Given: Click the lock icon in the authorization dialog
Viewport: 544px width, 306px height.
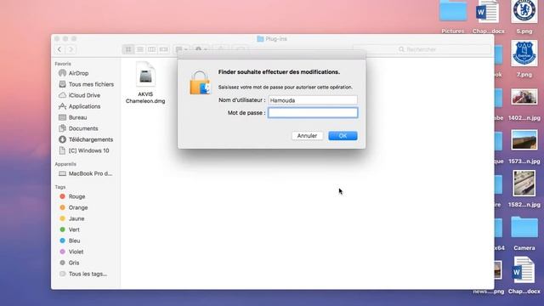Looking at the screenshot, I should pos(201,82).
